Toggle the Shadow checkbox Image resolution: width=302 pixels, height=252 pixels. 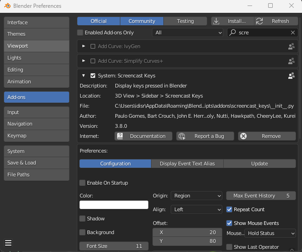pos(82,219)
